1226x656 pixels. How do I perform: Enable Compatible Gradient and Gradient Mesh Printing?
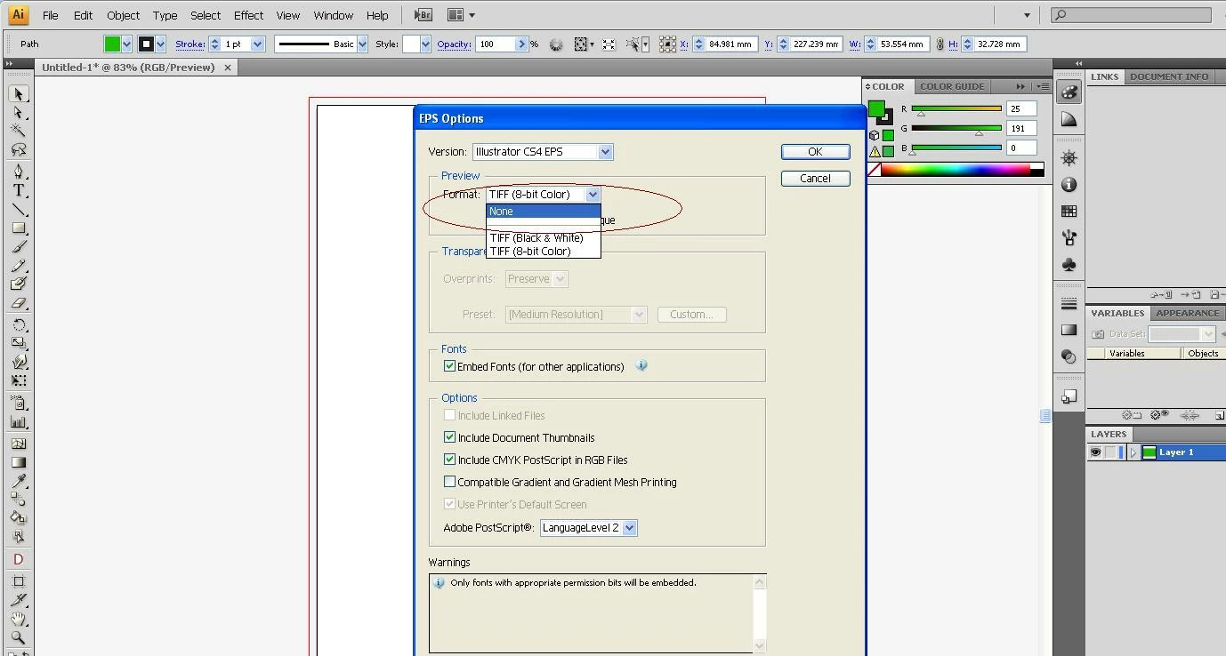pos(449,482)
